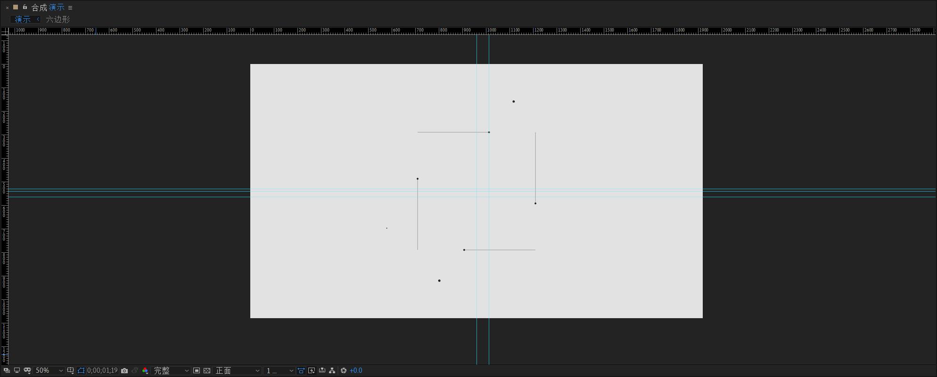Toggle the viewer lock icon

(25, 7)
